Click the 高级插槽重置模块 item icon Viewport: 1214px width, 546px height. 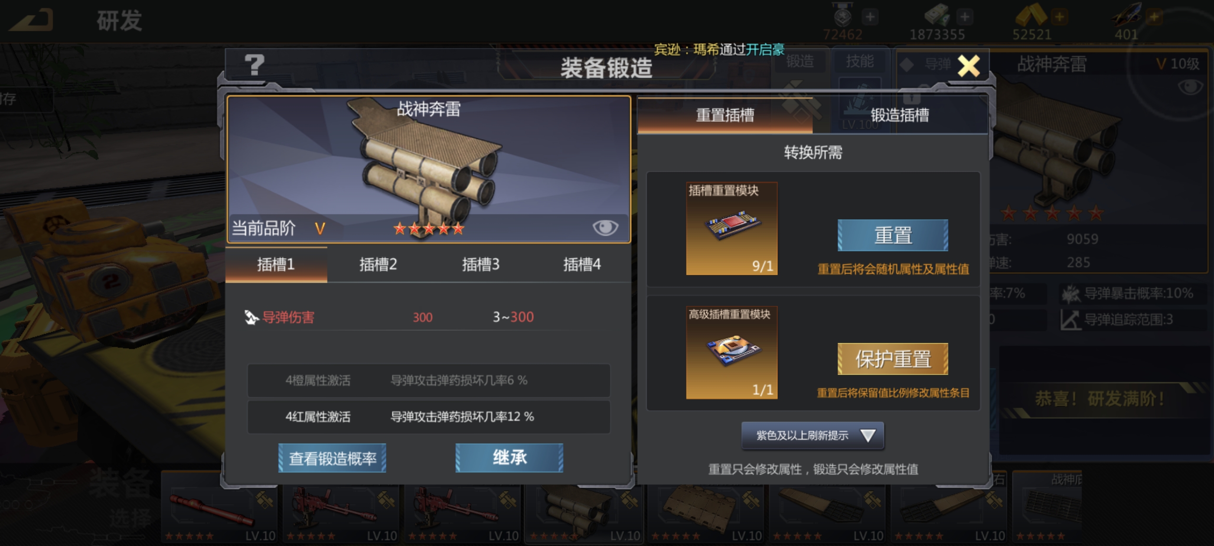731,352
